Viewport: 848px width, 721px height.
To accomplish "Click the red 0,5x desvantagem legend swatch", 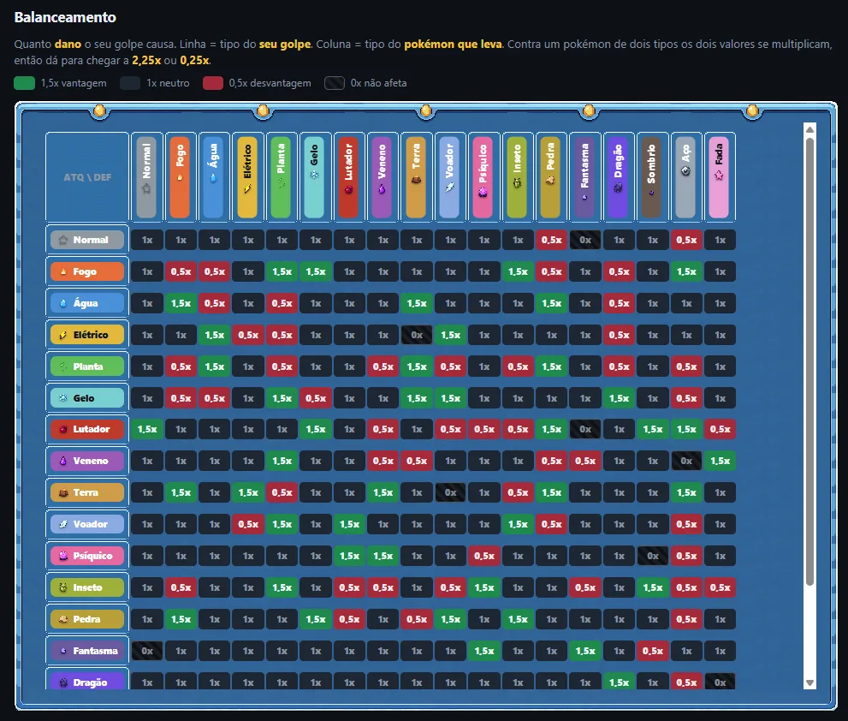I will coord(212,83).
